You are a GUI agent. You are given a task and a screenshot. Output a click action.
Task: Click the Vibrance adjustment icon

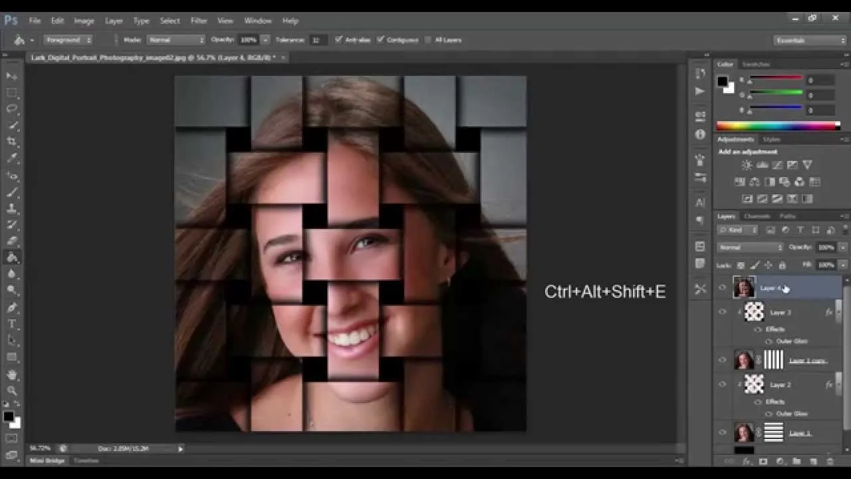tap(807, 165)
